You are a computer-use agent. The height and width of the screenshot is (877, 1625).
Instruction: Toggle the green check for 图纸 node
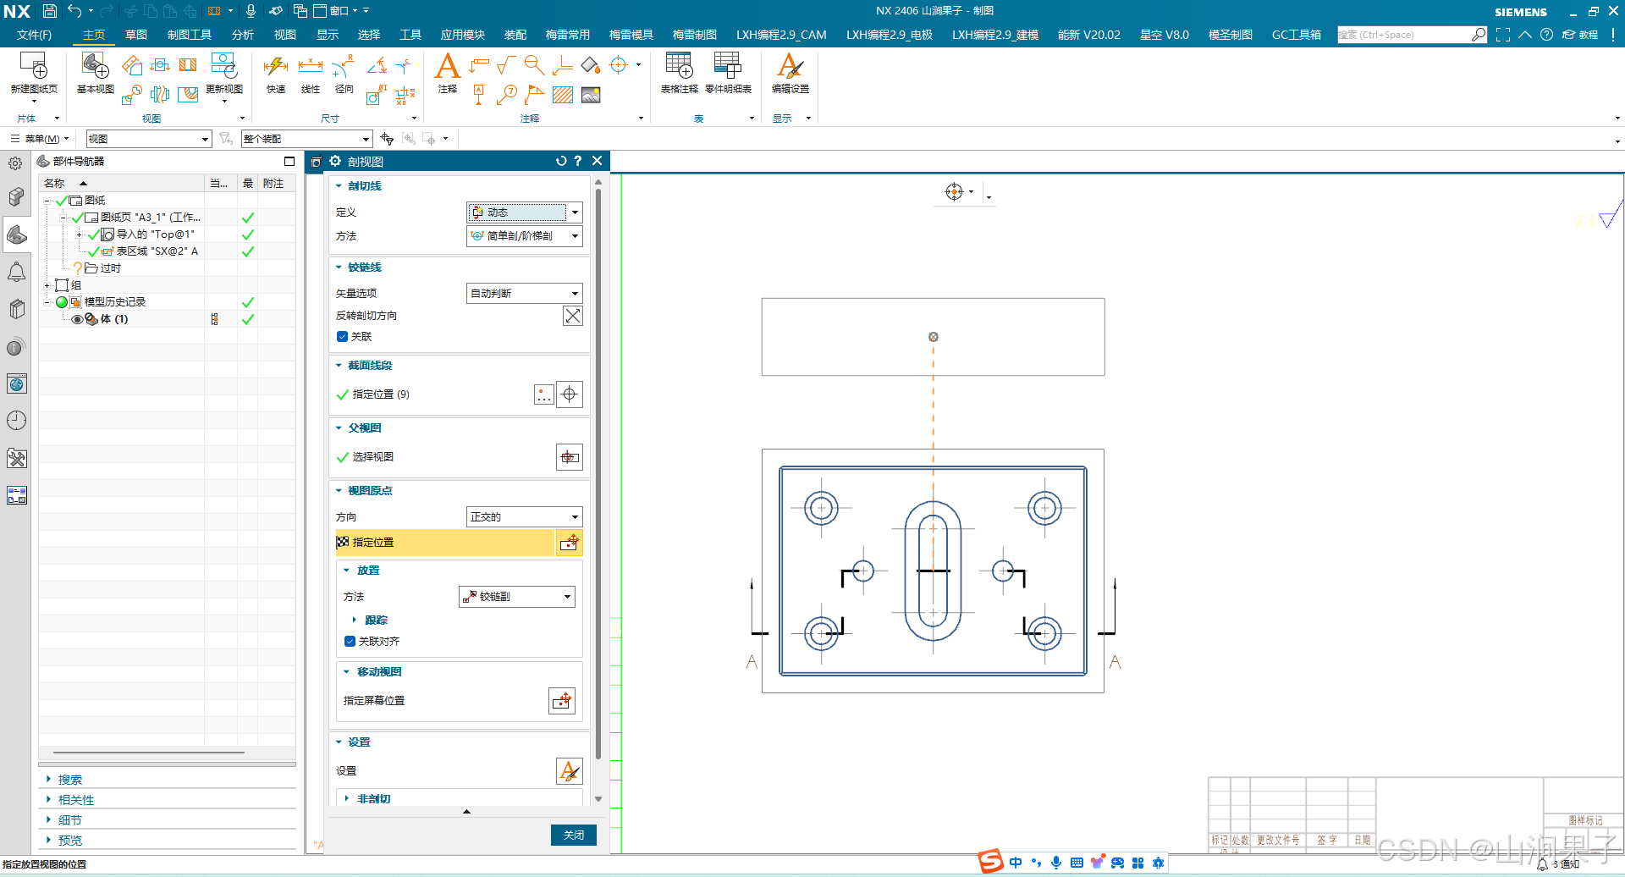61,201
